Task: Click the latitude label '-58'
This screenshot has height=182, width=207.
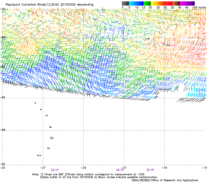Action: click(x=3, y=130)
